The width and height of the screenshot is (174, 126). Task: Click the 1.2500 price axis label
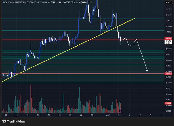coord(168,9)
